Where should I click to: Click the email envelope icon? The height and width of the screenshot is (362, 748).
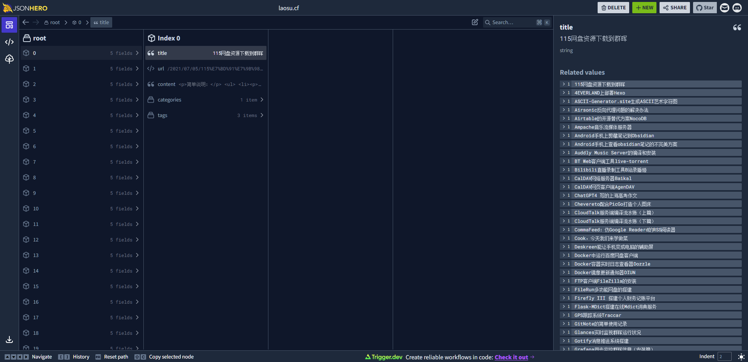[724, 8]
